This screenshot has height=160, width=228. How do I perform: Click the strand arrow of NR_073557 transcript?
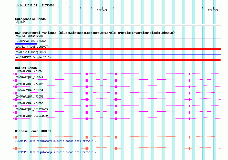click(14, 87)
